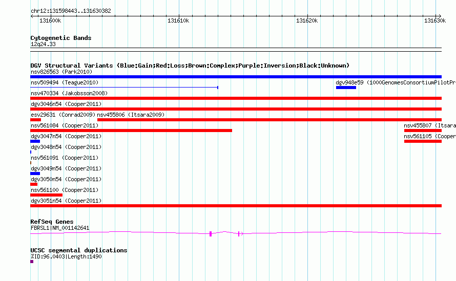456x281 pixels.
Task: Select the dgv3046n54 (Cooper2011) label
Action: coord(66,104)
